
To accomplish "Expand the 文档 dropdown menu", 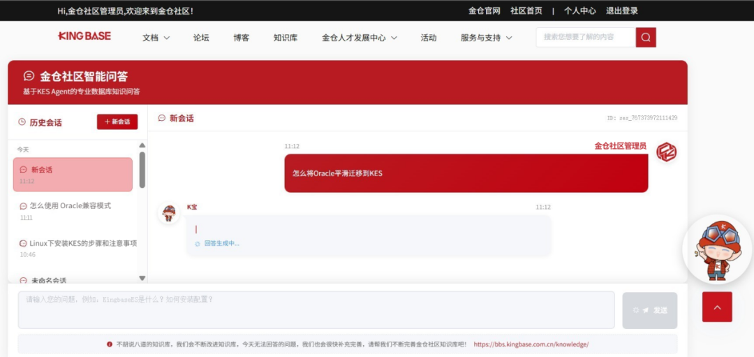I will pos(156,38).
